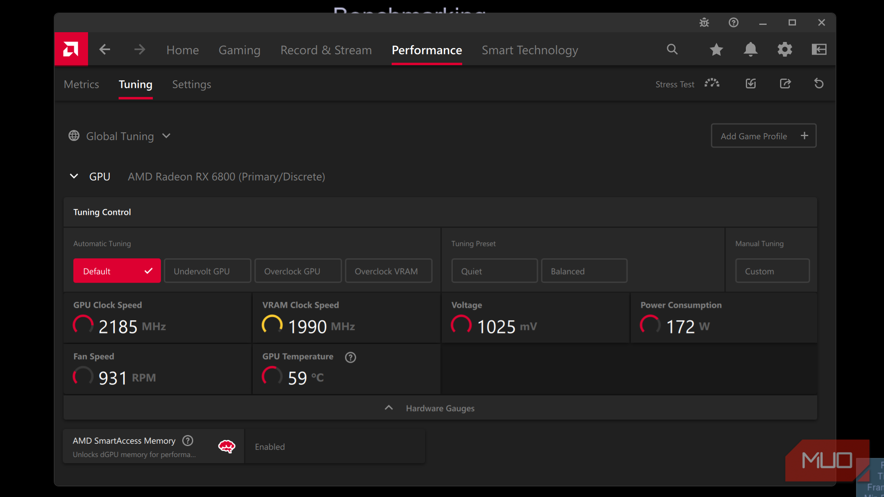Reset tuning with the circular arrow icon
Viewport: 884px width, 497px height.
pos(819,84)
